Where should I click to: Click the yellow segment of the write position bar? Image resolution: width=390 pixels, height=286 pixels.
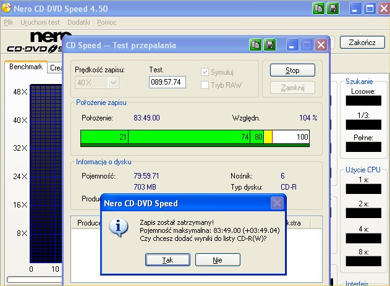point(268,137)
